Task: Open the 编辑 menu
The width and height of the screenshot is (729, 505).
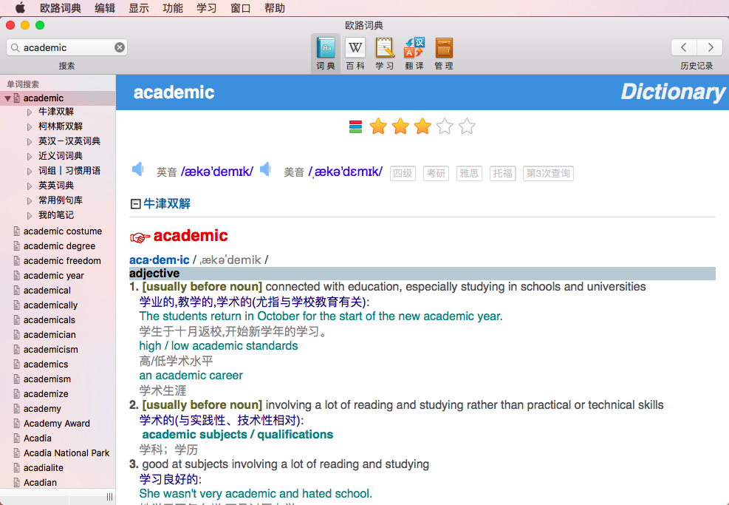Action: 105,8
